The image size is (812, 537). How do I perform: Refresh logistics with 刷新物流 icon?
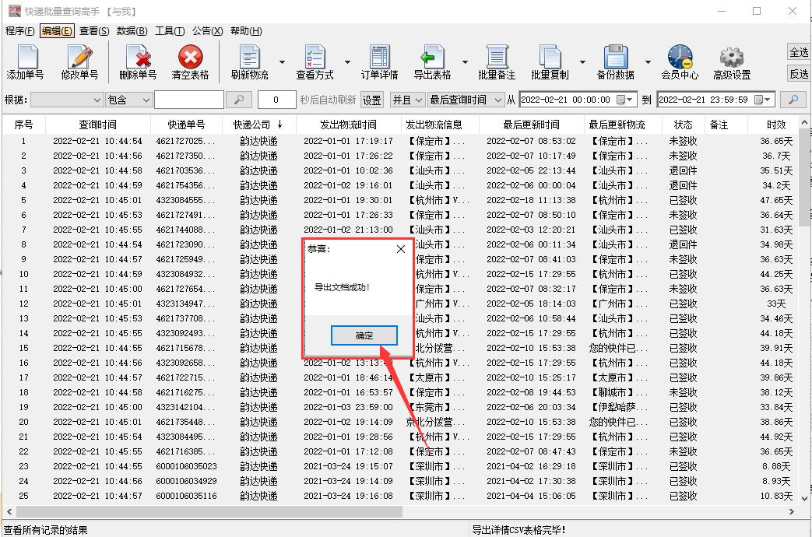pos(250,61)
